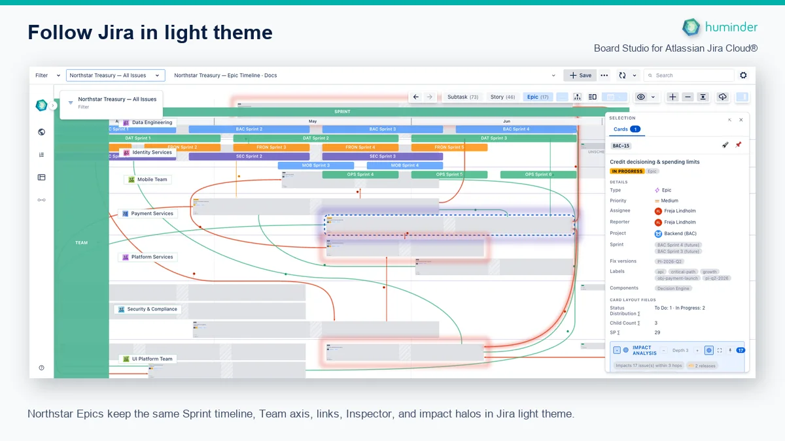This screenshot has width=785, height=441.
Task: Open Northstar Treasury — All Issues dropdown
Action: tap(115, 75)
